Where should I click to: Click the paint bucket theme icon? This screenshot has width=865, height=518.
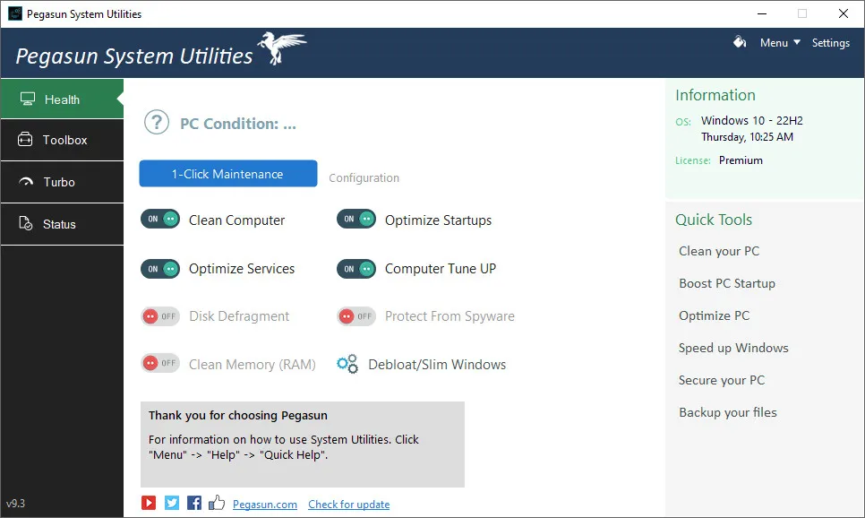point(739,42)
